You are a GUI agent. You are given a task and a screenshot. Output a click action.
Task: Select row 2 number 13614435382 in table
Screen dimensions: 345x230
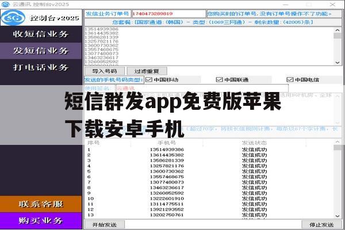(167, 155)
